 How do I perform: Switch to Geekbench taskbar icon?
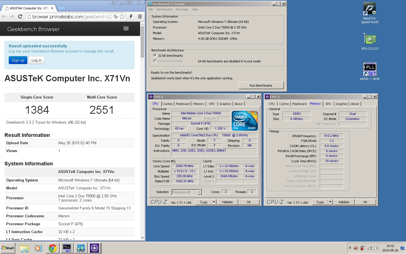[x=81, y=248]
